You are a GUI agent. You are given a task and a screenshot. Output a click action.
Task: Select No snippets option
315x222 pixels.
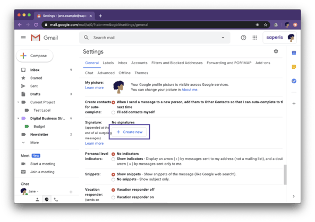click(113, 180)
